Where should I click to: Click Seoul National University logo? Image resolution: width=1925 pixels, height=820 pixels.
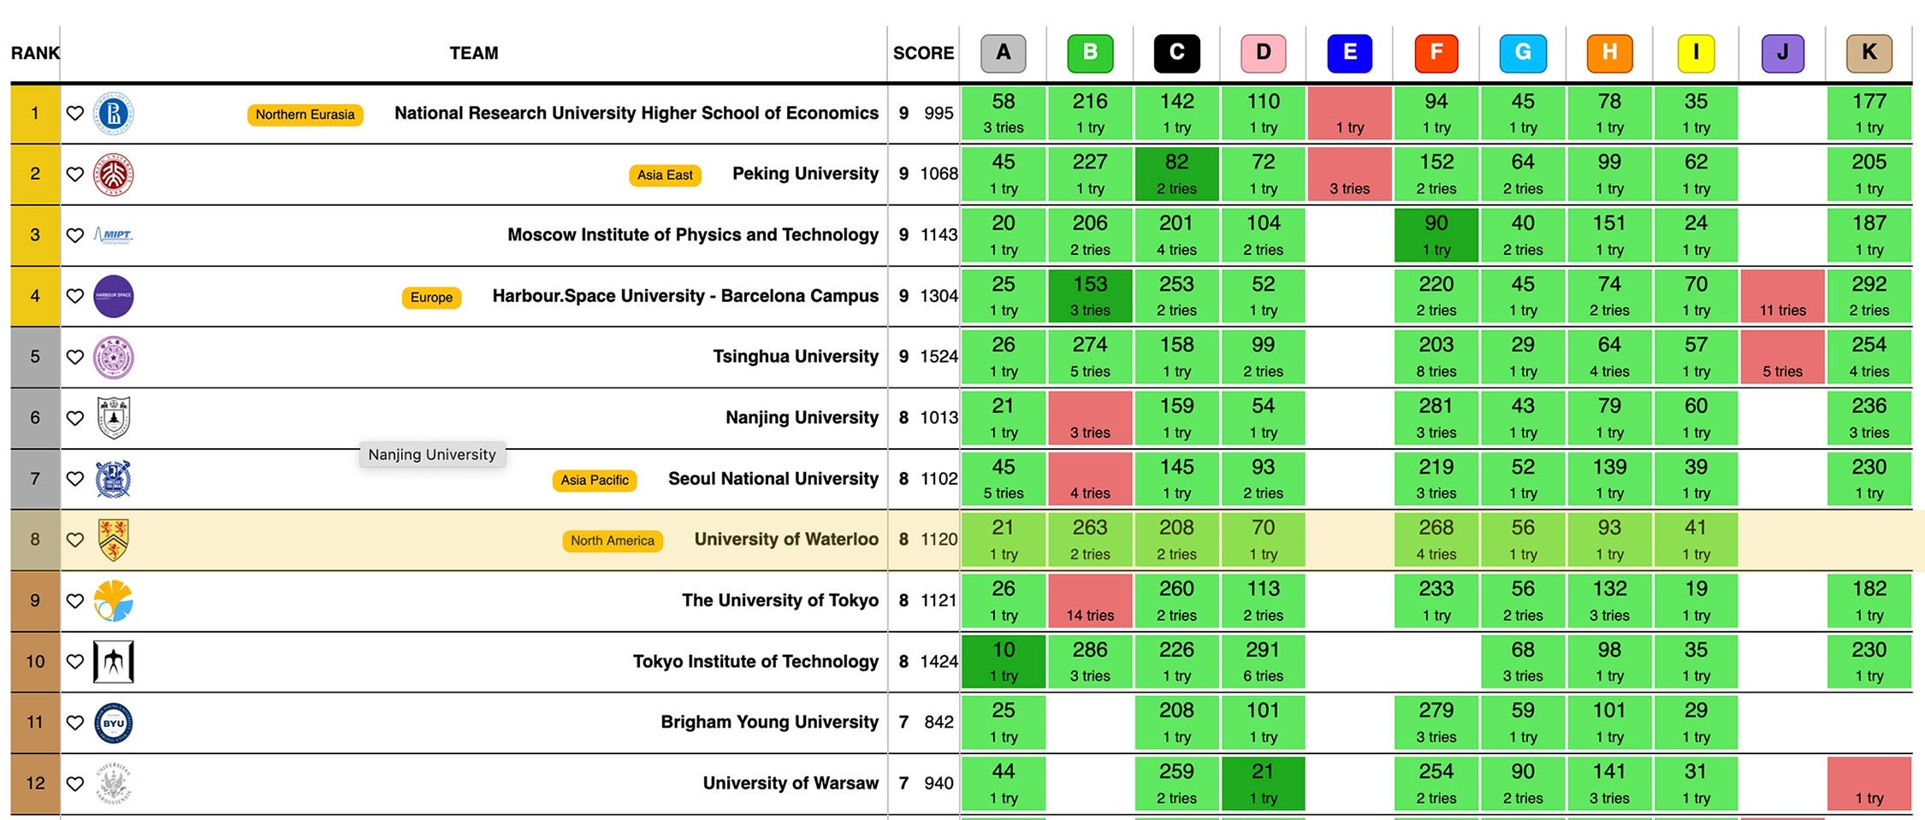pos(113,479)
